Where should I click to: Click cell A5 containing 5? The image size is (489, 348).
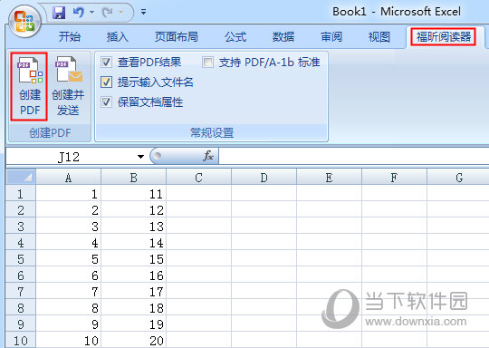(68, 259)
